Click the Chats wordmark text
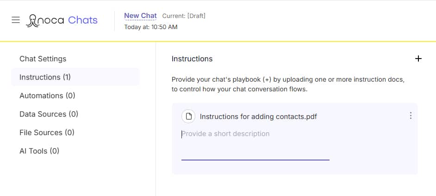This screenshot has width=436, height=196. click(x=83, y=20)
